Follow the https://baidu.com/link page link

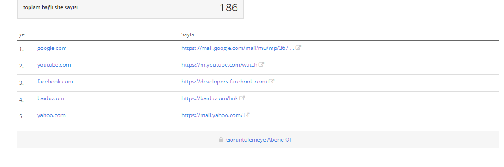210,98
